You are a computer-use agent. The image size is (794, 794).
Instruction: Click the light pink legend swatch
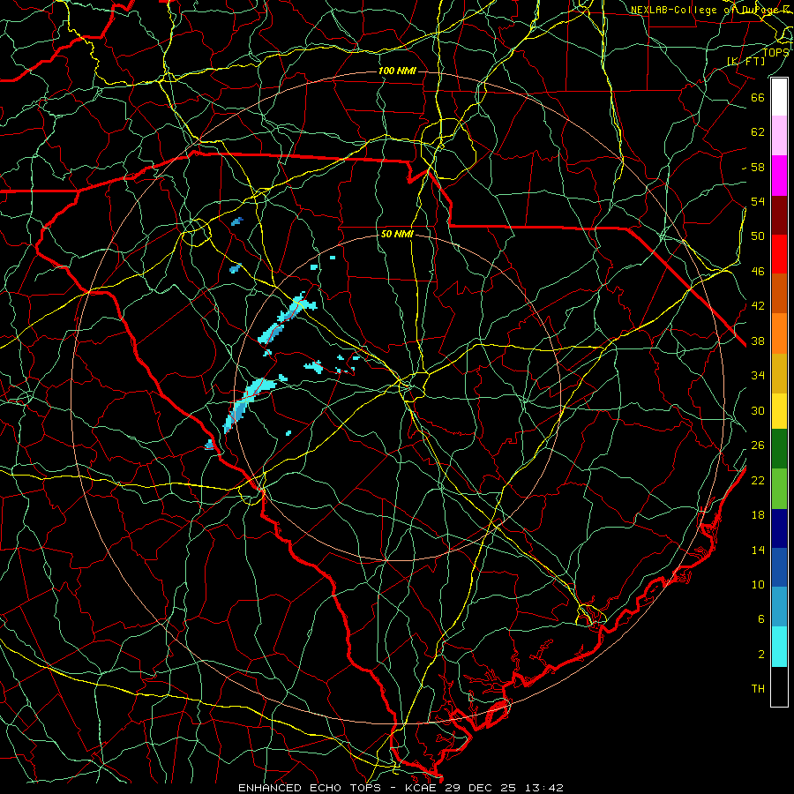[779, 135]
